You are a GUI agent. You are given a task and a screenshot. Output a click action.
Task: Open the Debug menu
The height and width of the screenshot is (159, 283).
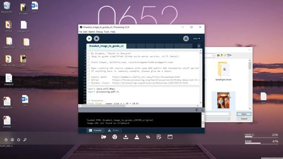pos(99,32)
